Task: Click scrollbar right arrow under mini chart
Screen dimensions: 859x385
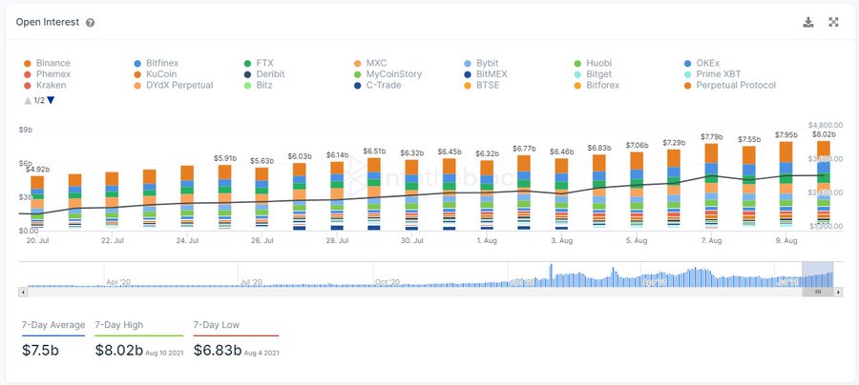Action: [x=839, y=292]
